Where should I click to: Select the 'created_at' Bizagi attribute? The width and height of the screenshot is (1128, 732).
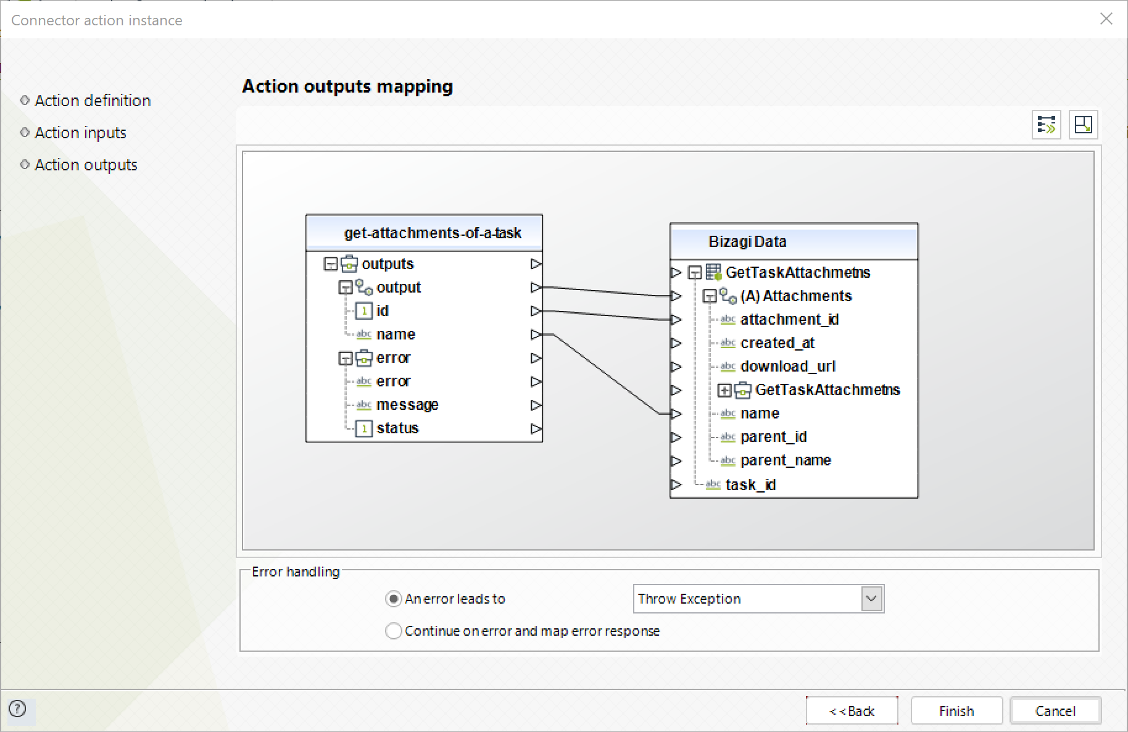778,343
